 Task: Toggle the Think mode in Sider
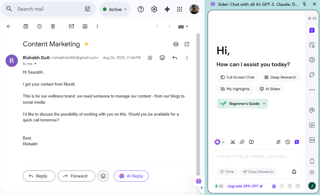tap(227, 172)
